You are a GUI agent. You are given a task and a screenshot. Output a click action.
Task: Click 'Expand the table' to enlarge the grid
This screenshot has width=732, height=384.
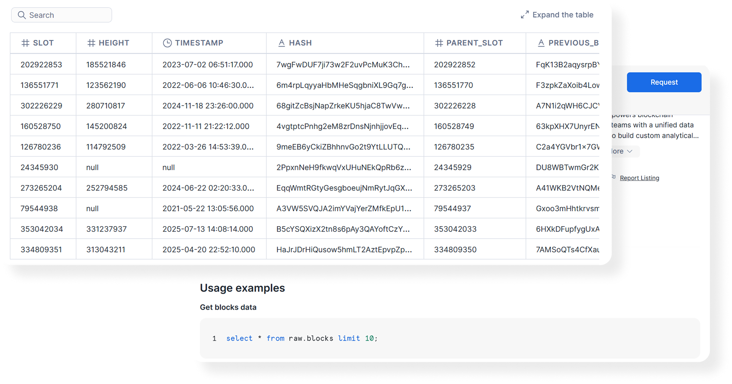point(563,15)
